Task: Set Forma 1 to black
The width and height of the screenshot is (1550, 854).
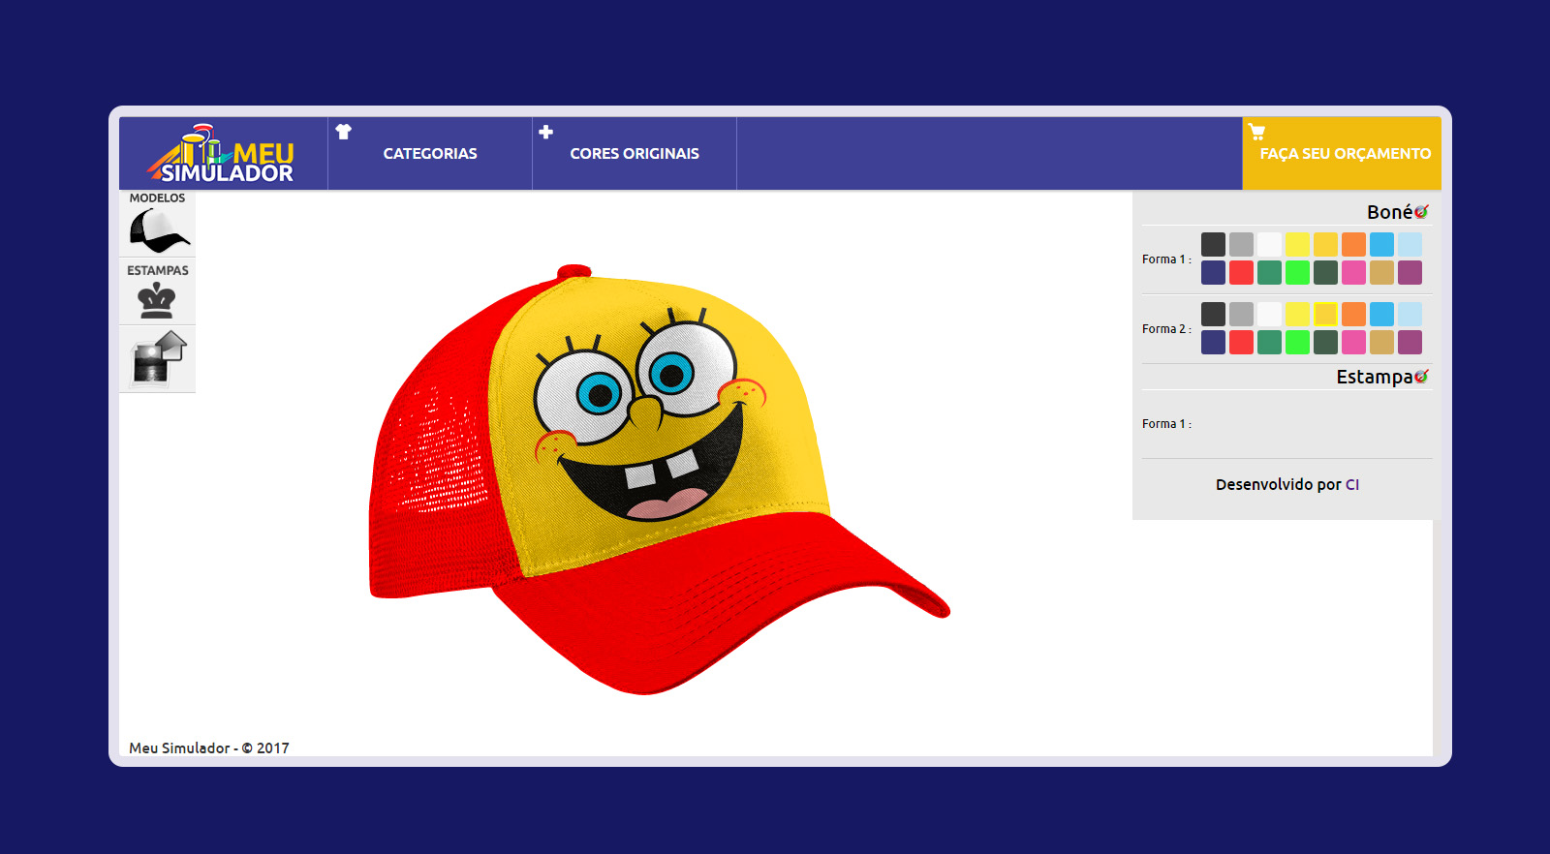Action: pos(1213,244)
